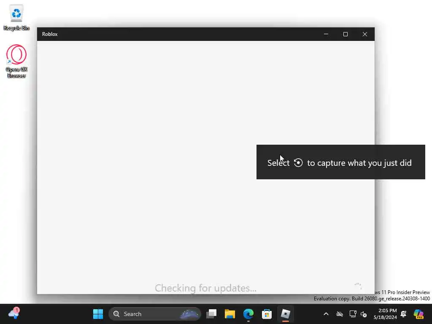Open Task View from the taskbar
The image size is (432, 324).
pyautogui.click(x=211, y=314)
